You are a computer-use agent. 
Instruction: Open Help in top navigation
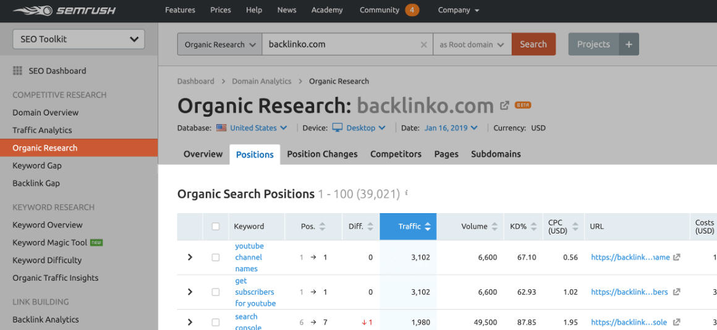coord(254,10)
